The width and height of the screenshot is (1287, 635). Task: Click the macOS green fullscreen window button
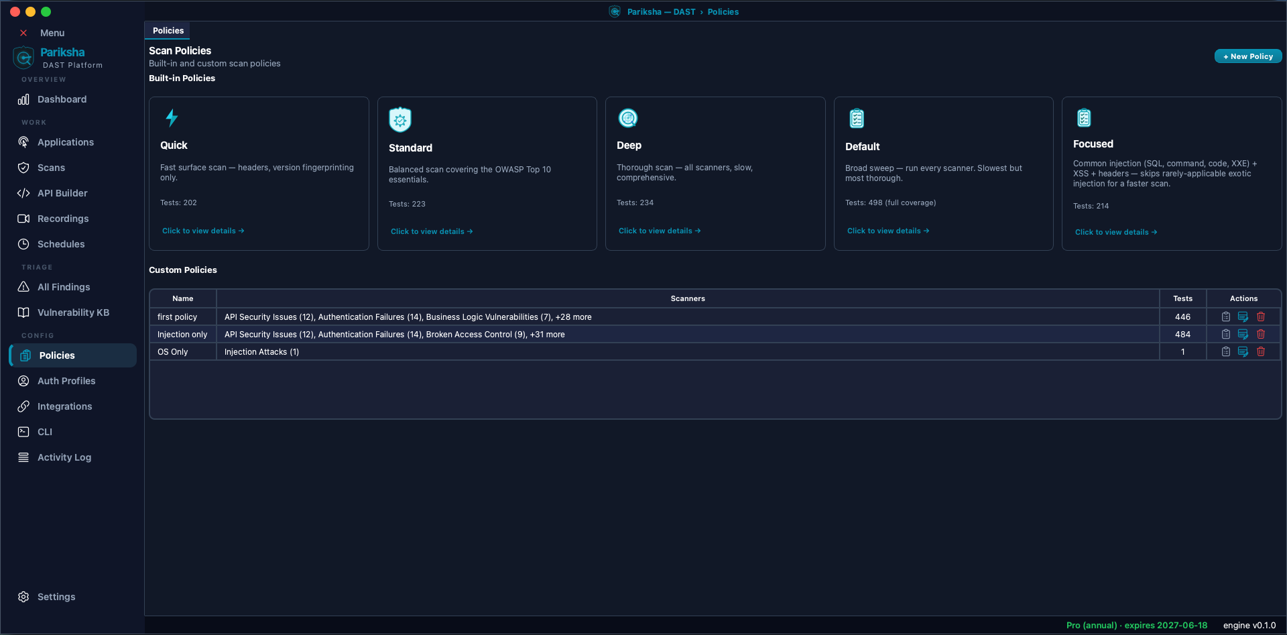coord(46,11)
